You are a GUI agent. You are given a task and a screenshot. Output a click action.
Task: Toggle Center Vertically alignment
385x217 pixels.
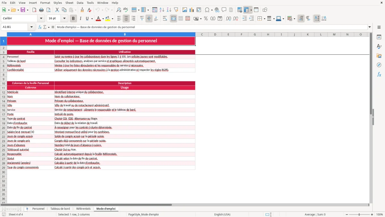[149, 19]
